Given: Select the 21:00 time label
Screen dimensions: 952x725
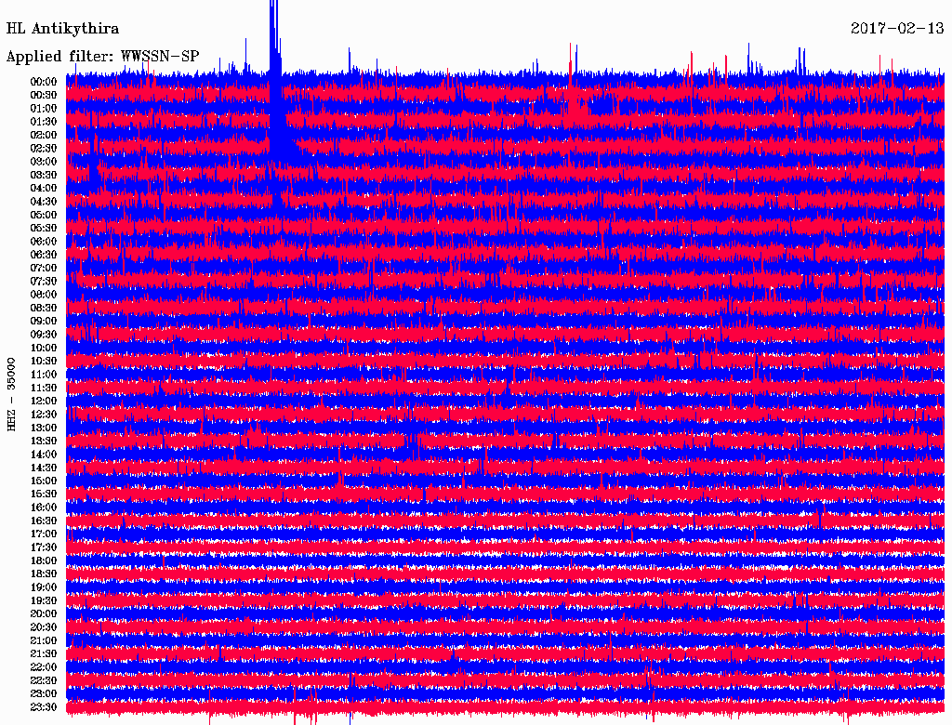Looking at the screenshot, I should click(x=44, y=640).
